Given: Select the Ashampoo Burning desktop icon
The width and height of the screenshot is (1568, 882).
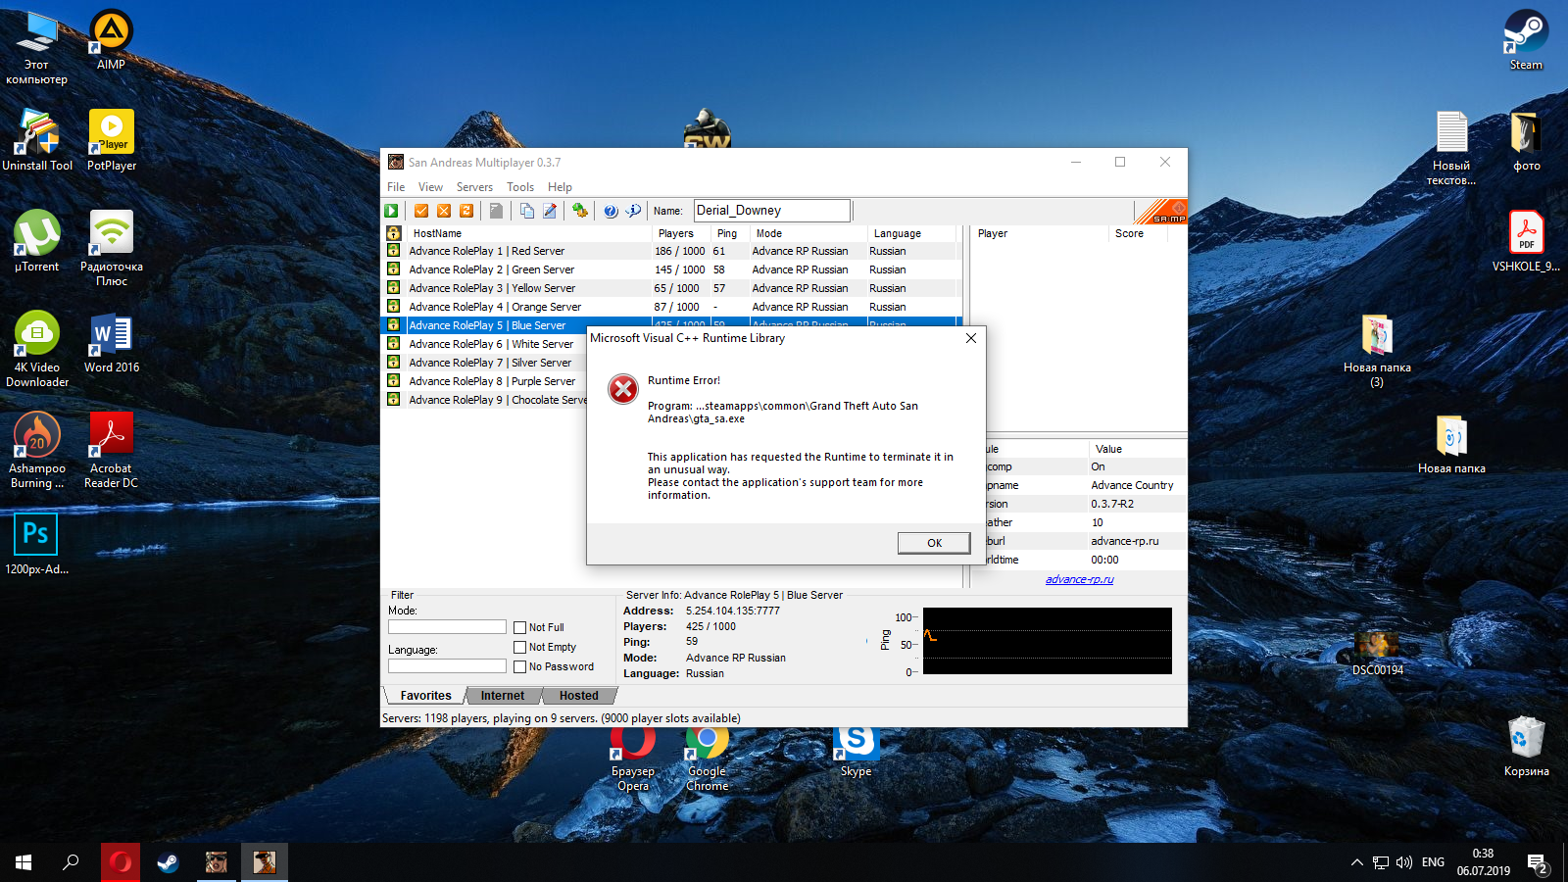Looking at the screenshot, I should (x=37, y=450).
